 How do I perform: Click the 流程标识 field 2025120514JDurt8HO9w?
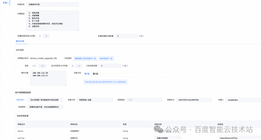coord(194,100)
